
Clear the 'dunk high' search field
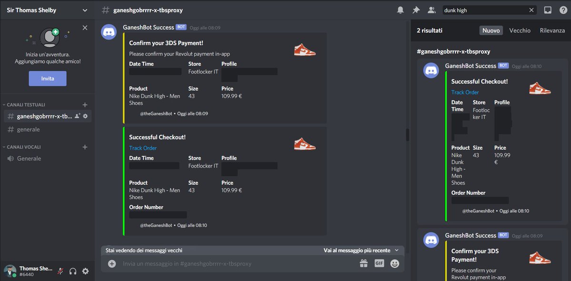tap(532, 10)
